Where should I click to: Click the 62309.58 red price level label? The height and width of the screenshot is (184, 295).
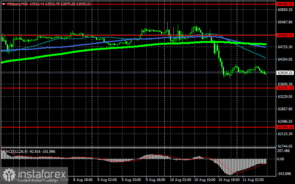pyautogui.click(x=285, y=127)
